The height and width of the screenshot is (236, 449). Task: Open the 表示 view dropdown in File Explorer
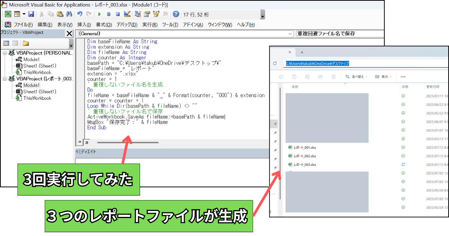(x=384, y=76)
